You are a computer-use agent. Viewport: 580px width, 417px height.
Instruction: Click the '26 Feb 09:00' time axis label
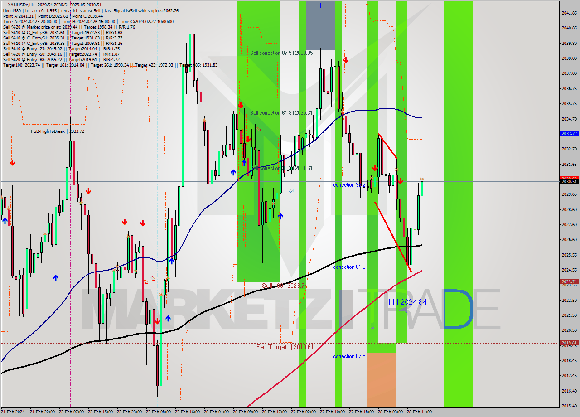coord(245,412)
